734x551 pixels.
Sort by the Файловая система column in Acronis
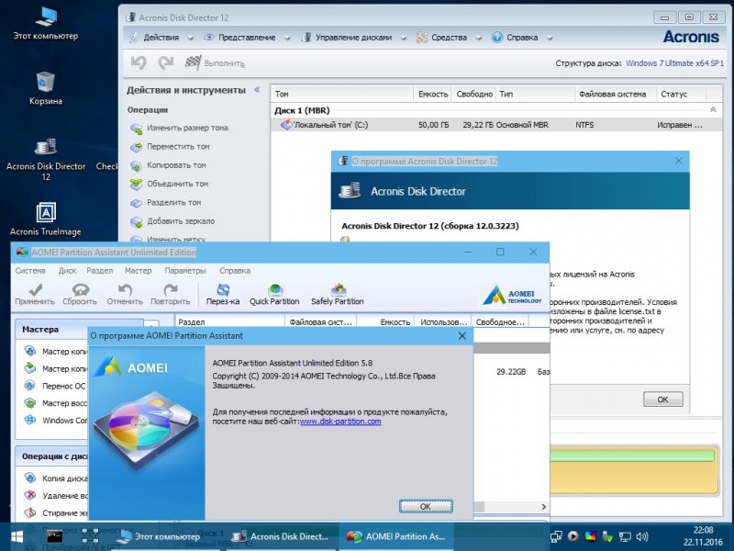[x=616, y=95]
